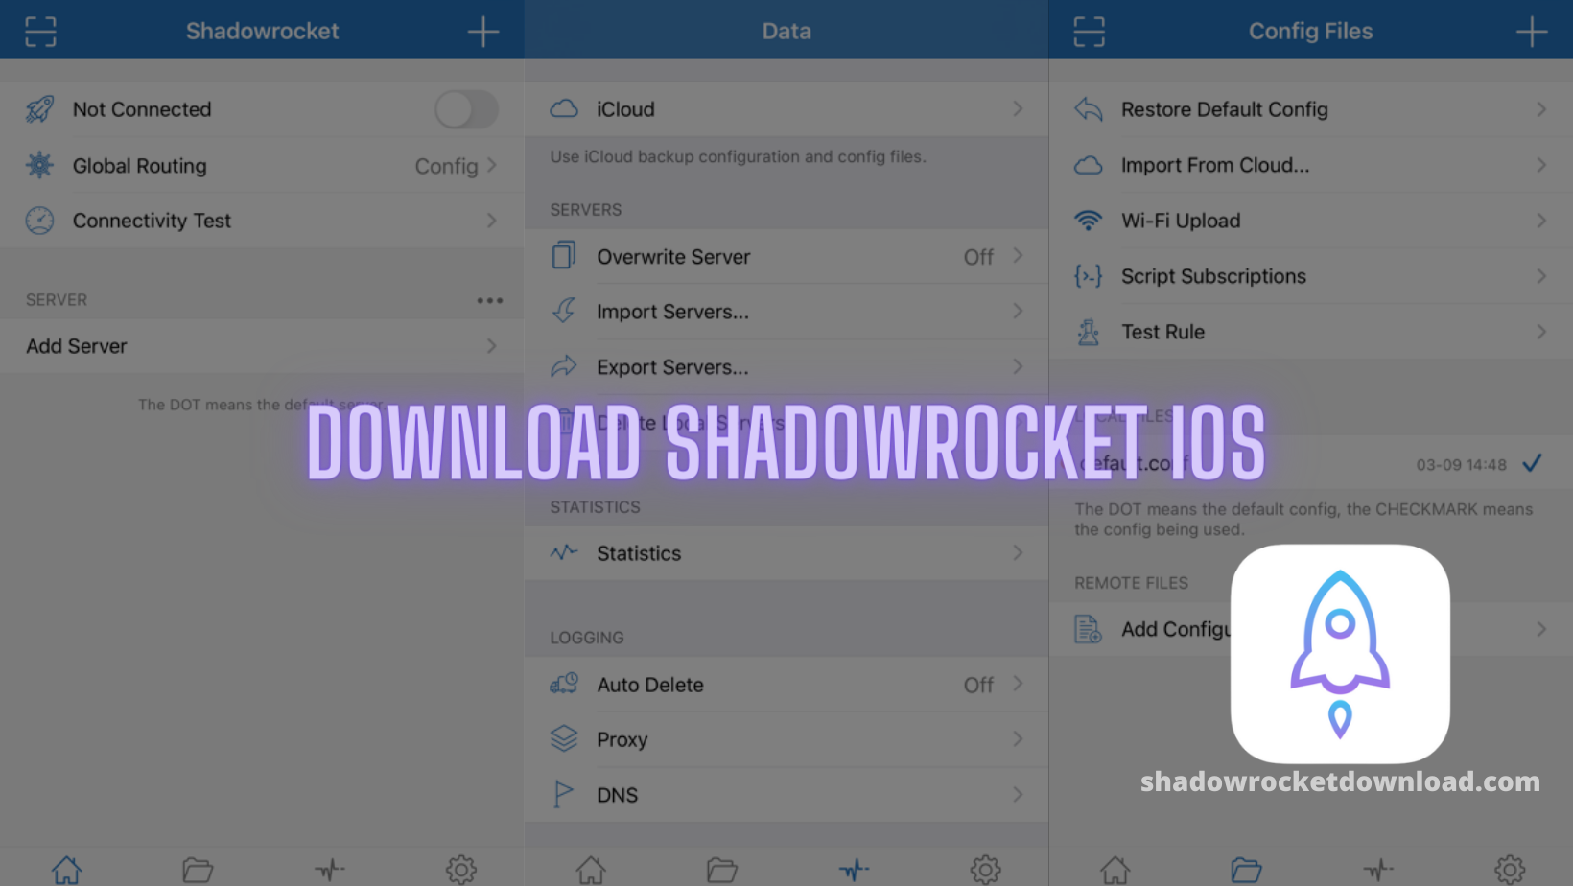Viewport: 1573px width, 886px height.
Task: Tap Auto Delete truck icon
Action: point(564,684)
